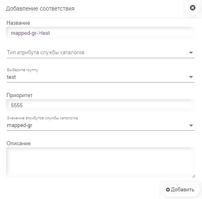Click the selected value mapped-gr
Screen dimensions: 202x199
(x=19, y=125)
